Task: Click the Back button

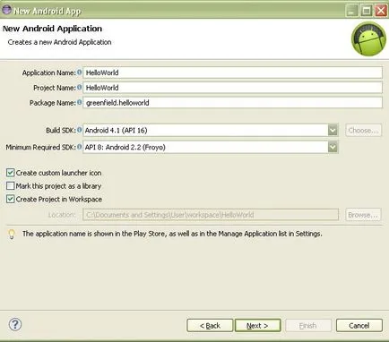Action: click(210, 326)
